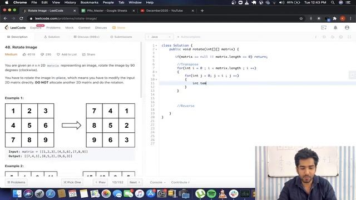Open Safari from the dock
356x200 pixels.
click(x=51, y=194)
